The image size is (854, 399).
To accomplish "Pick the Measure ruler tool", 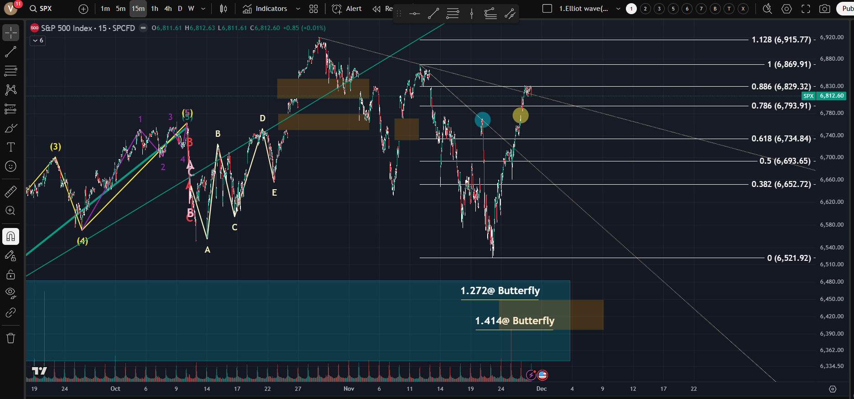I will tap(10, 192).
